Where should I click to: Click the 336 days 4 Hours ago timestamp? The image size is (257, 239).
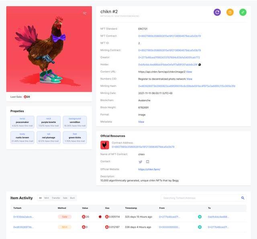[x=138, y=227]
